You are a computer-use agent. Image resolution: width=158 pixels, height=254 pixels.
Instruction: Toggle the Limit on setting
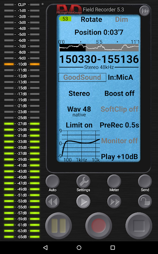coord(79,125)
